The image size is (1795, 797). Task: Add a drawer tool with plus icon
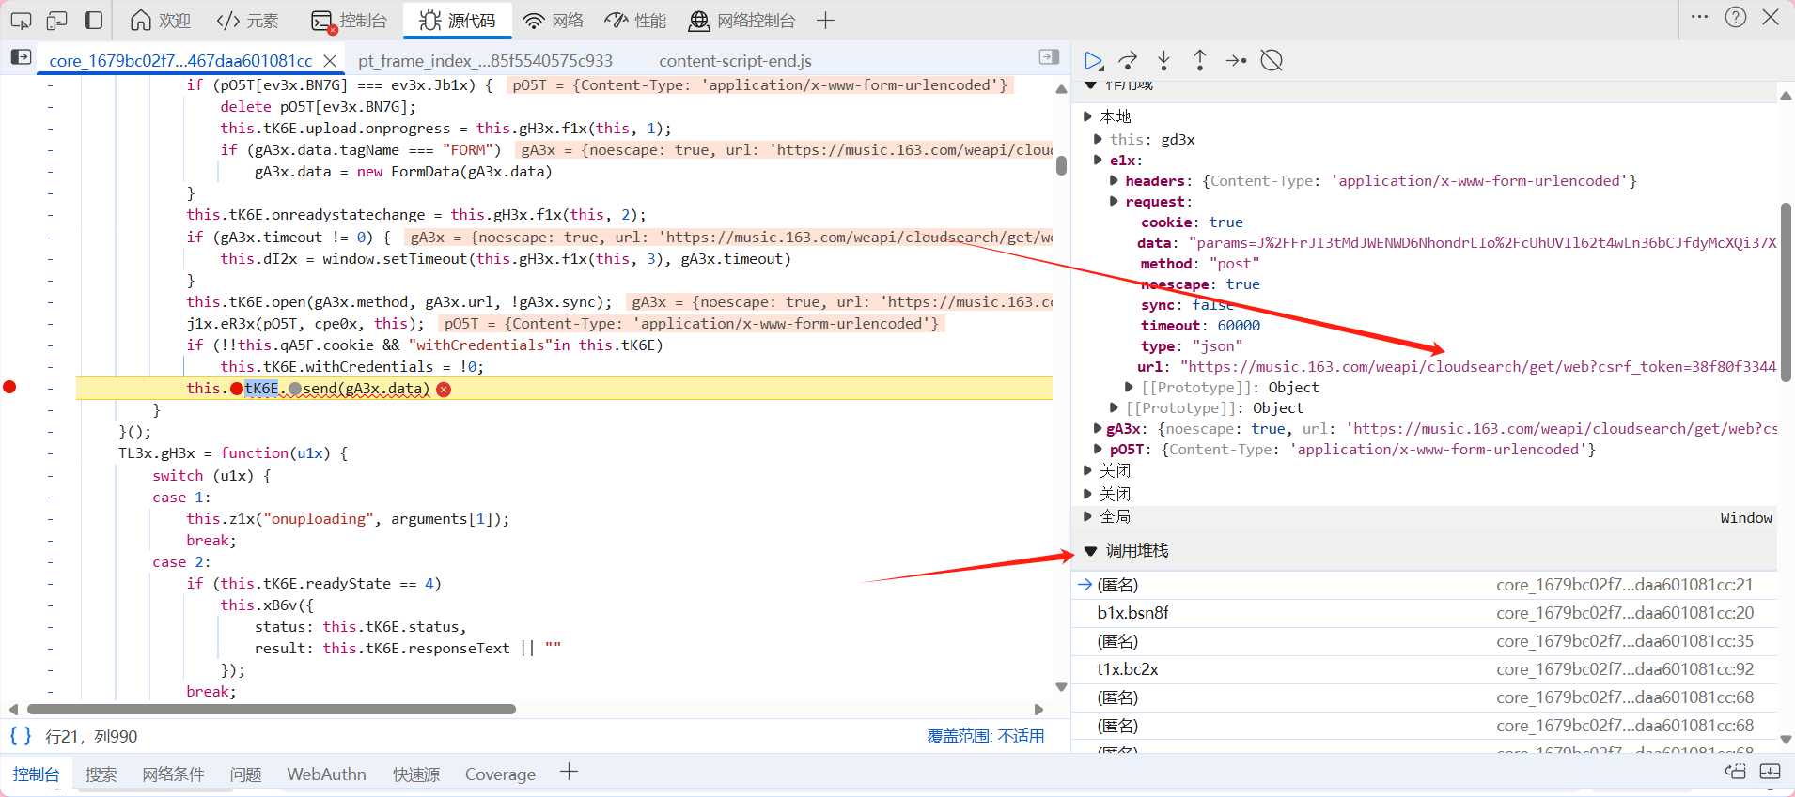click(x=569, y=773)
